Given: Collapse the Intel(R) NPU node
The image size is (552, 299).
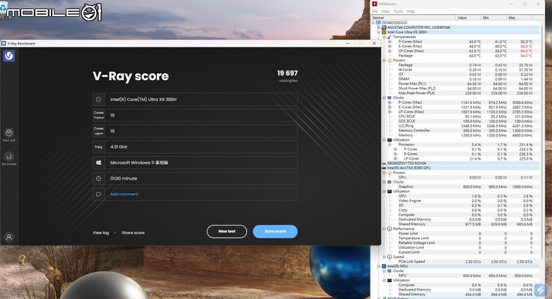Looking at the screenshot, I should tap(379, 266).
